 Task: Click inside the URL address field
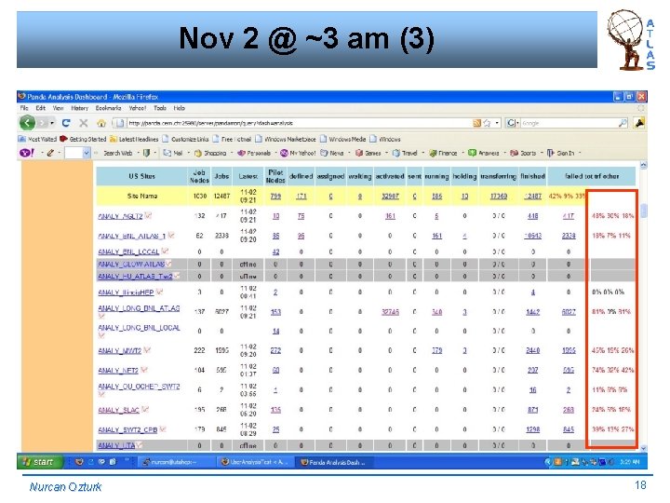pyautogui.click(x=298, y=123)
